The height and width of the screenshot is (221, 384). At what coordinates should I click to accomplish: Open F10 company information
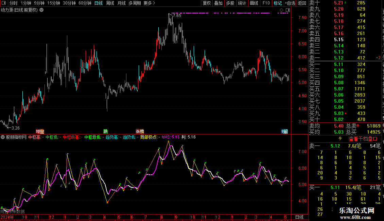pos(266,3)
